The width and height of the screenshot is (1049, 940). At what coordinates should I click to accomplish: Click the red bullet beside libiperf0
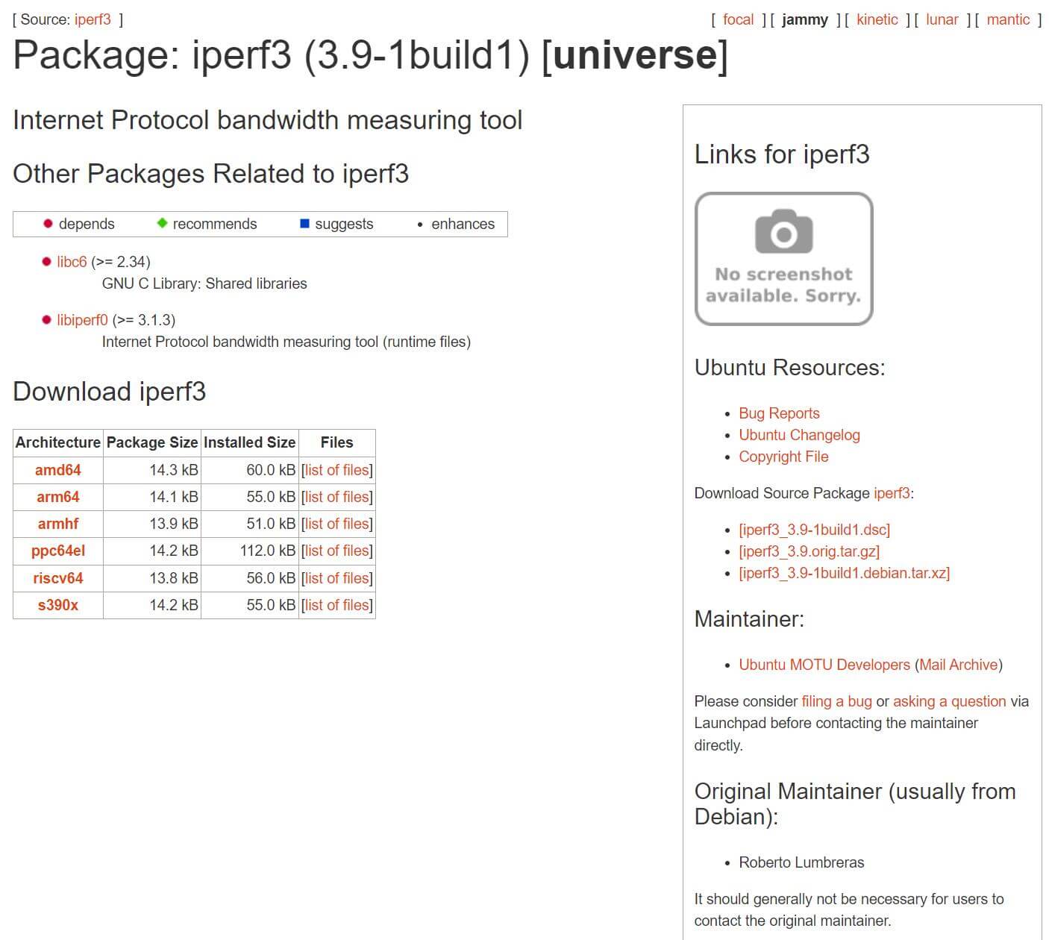click(46, 320)
